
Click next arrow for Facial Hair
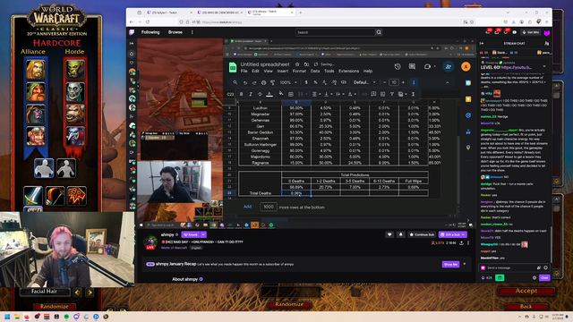[90, 292]
